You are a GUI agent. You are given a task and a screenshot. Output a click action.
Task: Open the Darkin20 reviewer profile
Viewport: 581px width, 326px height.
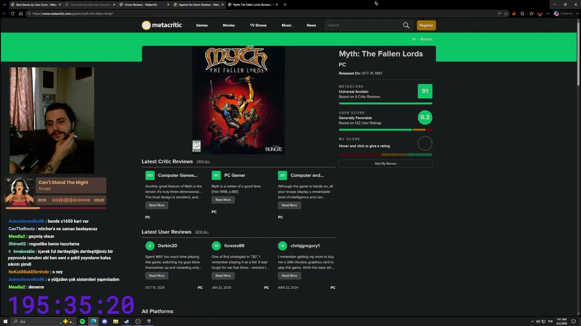tap(167, 246)
